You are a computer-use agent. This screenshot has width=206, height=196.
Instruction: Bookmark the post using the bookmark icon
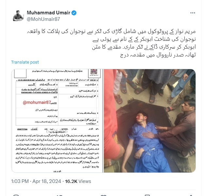(147, 195)
